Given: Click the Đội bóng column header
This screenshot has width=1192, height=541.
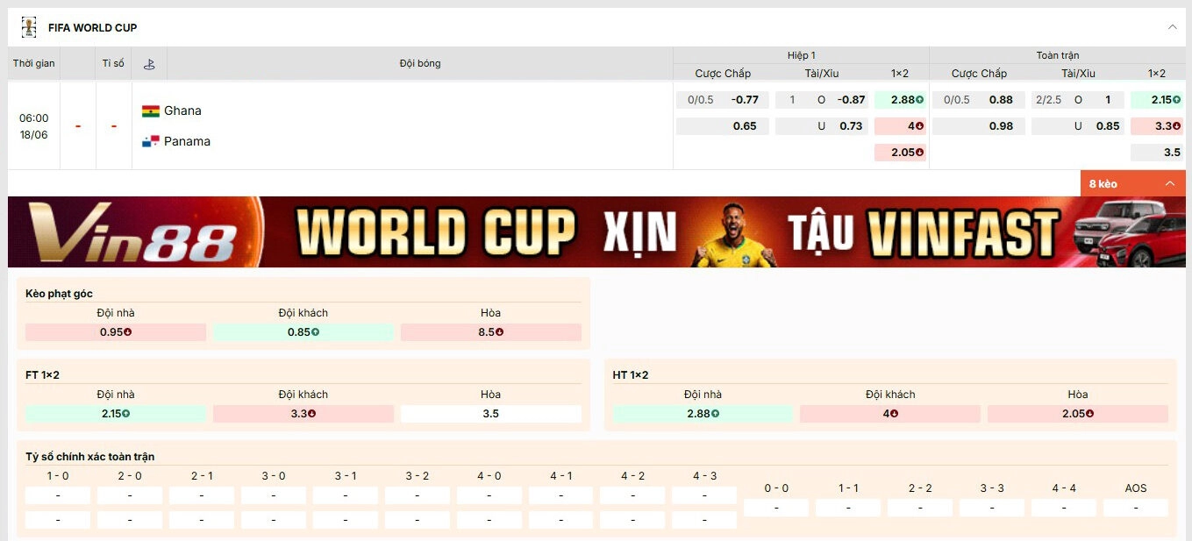Looking at the screenshot, I should coord(420,64).
